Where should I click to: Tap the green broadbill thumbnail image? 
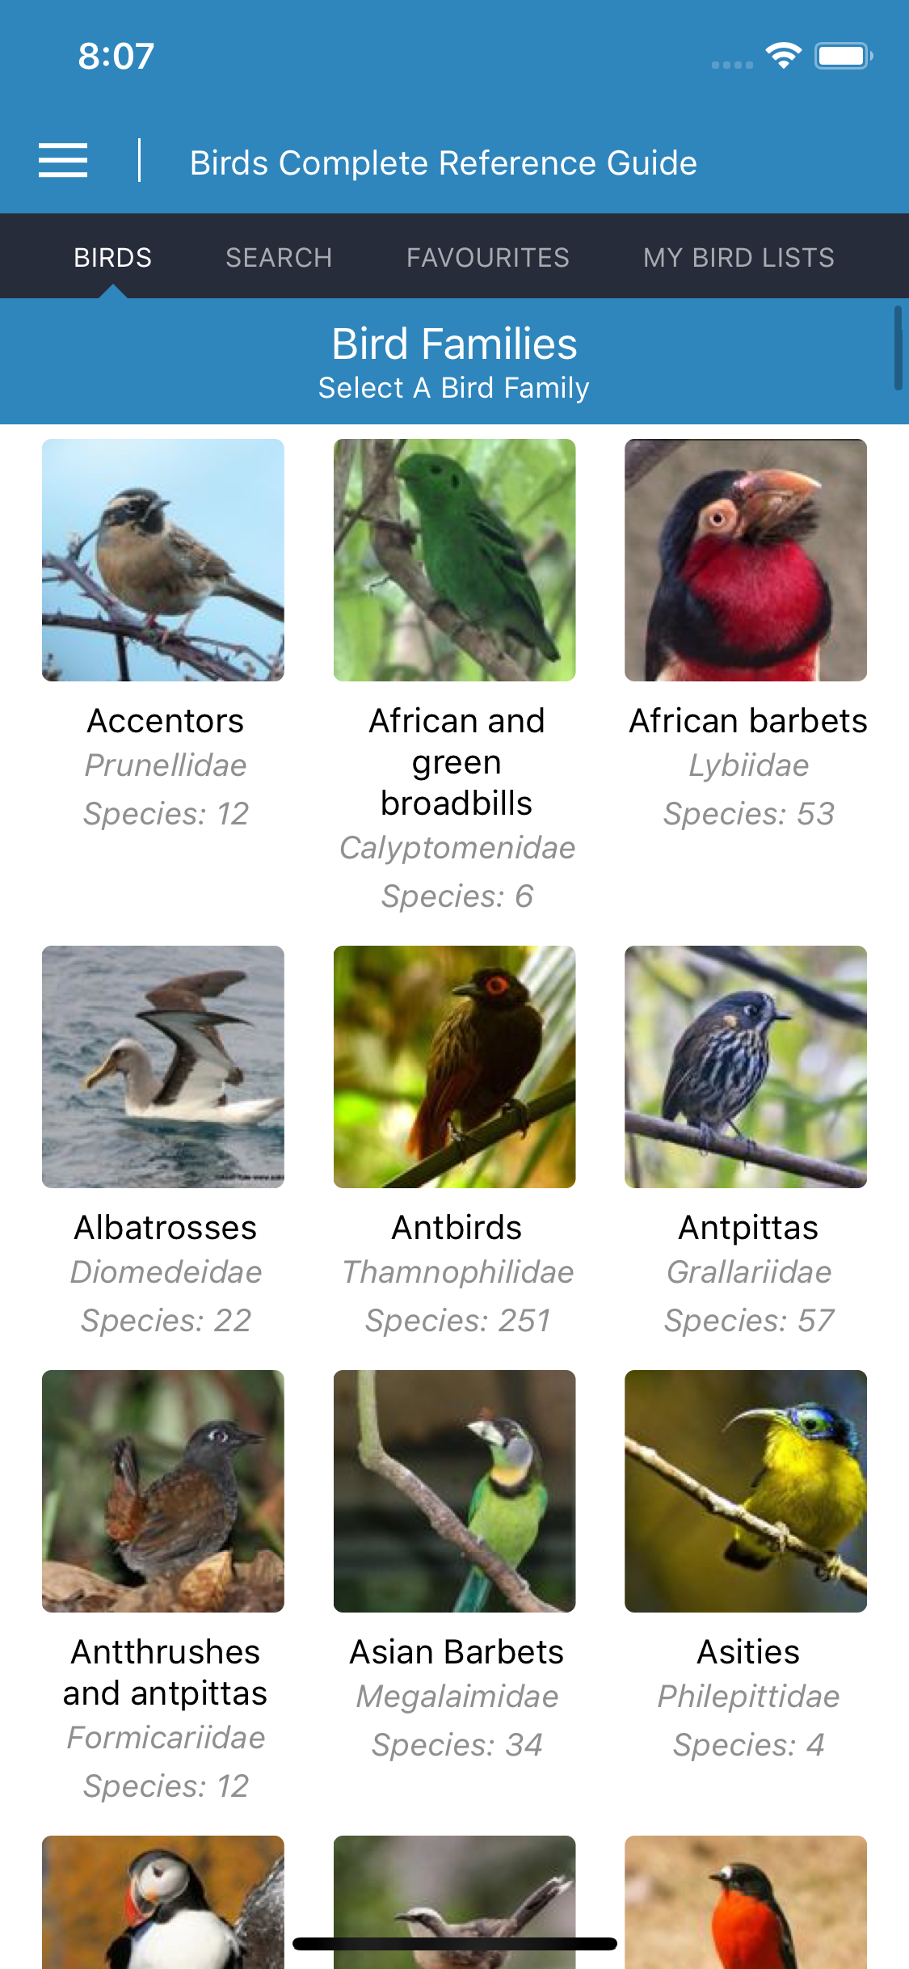(x=454, y=560)
